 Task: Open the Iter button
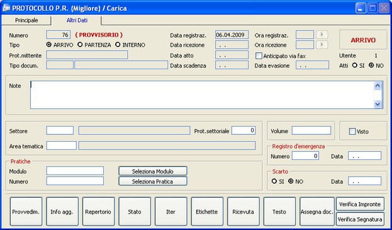click(171, 212)
